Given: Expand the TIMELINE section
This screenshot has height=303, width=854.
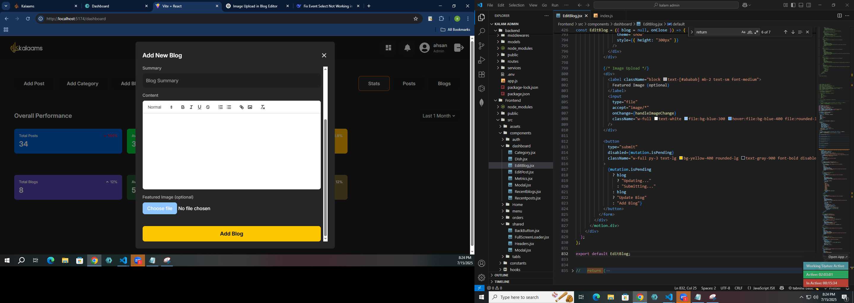Looking at the screenshot, I should [521, 282].
